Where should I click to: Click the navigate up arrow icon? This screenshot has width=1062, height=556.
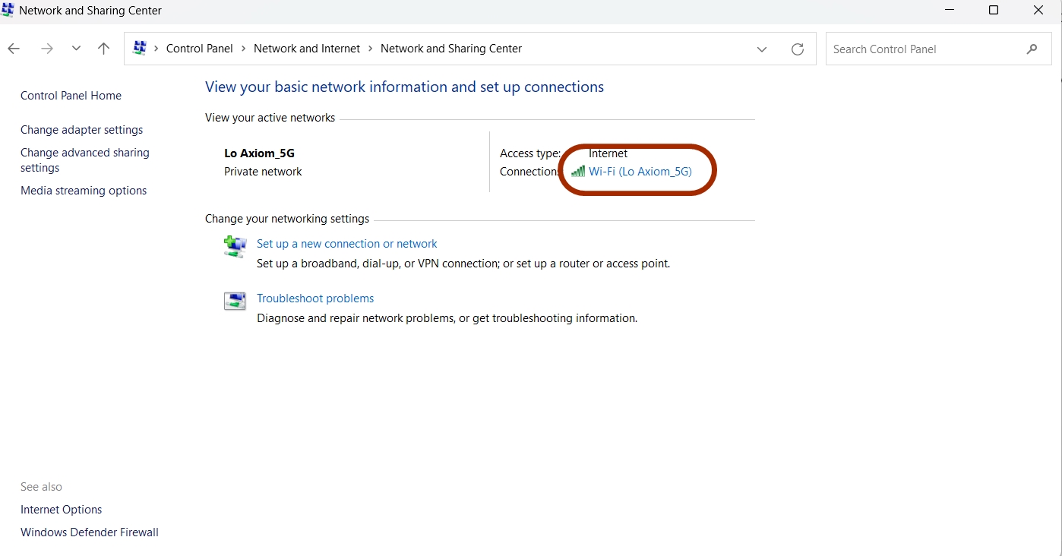point(103,48)
